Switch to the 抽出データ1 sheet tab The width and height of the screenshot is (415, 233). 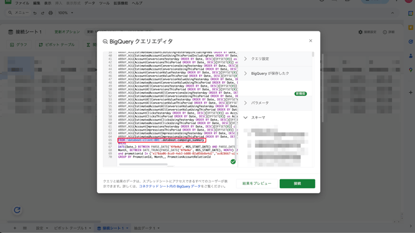coord(147,228)
